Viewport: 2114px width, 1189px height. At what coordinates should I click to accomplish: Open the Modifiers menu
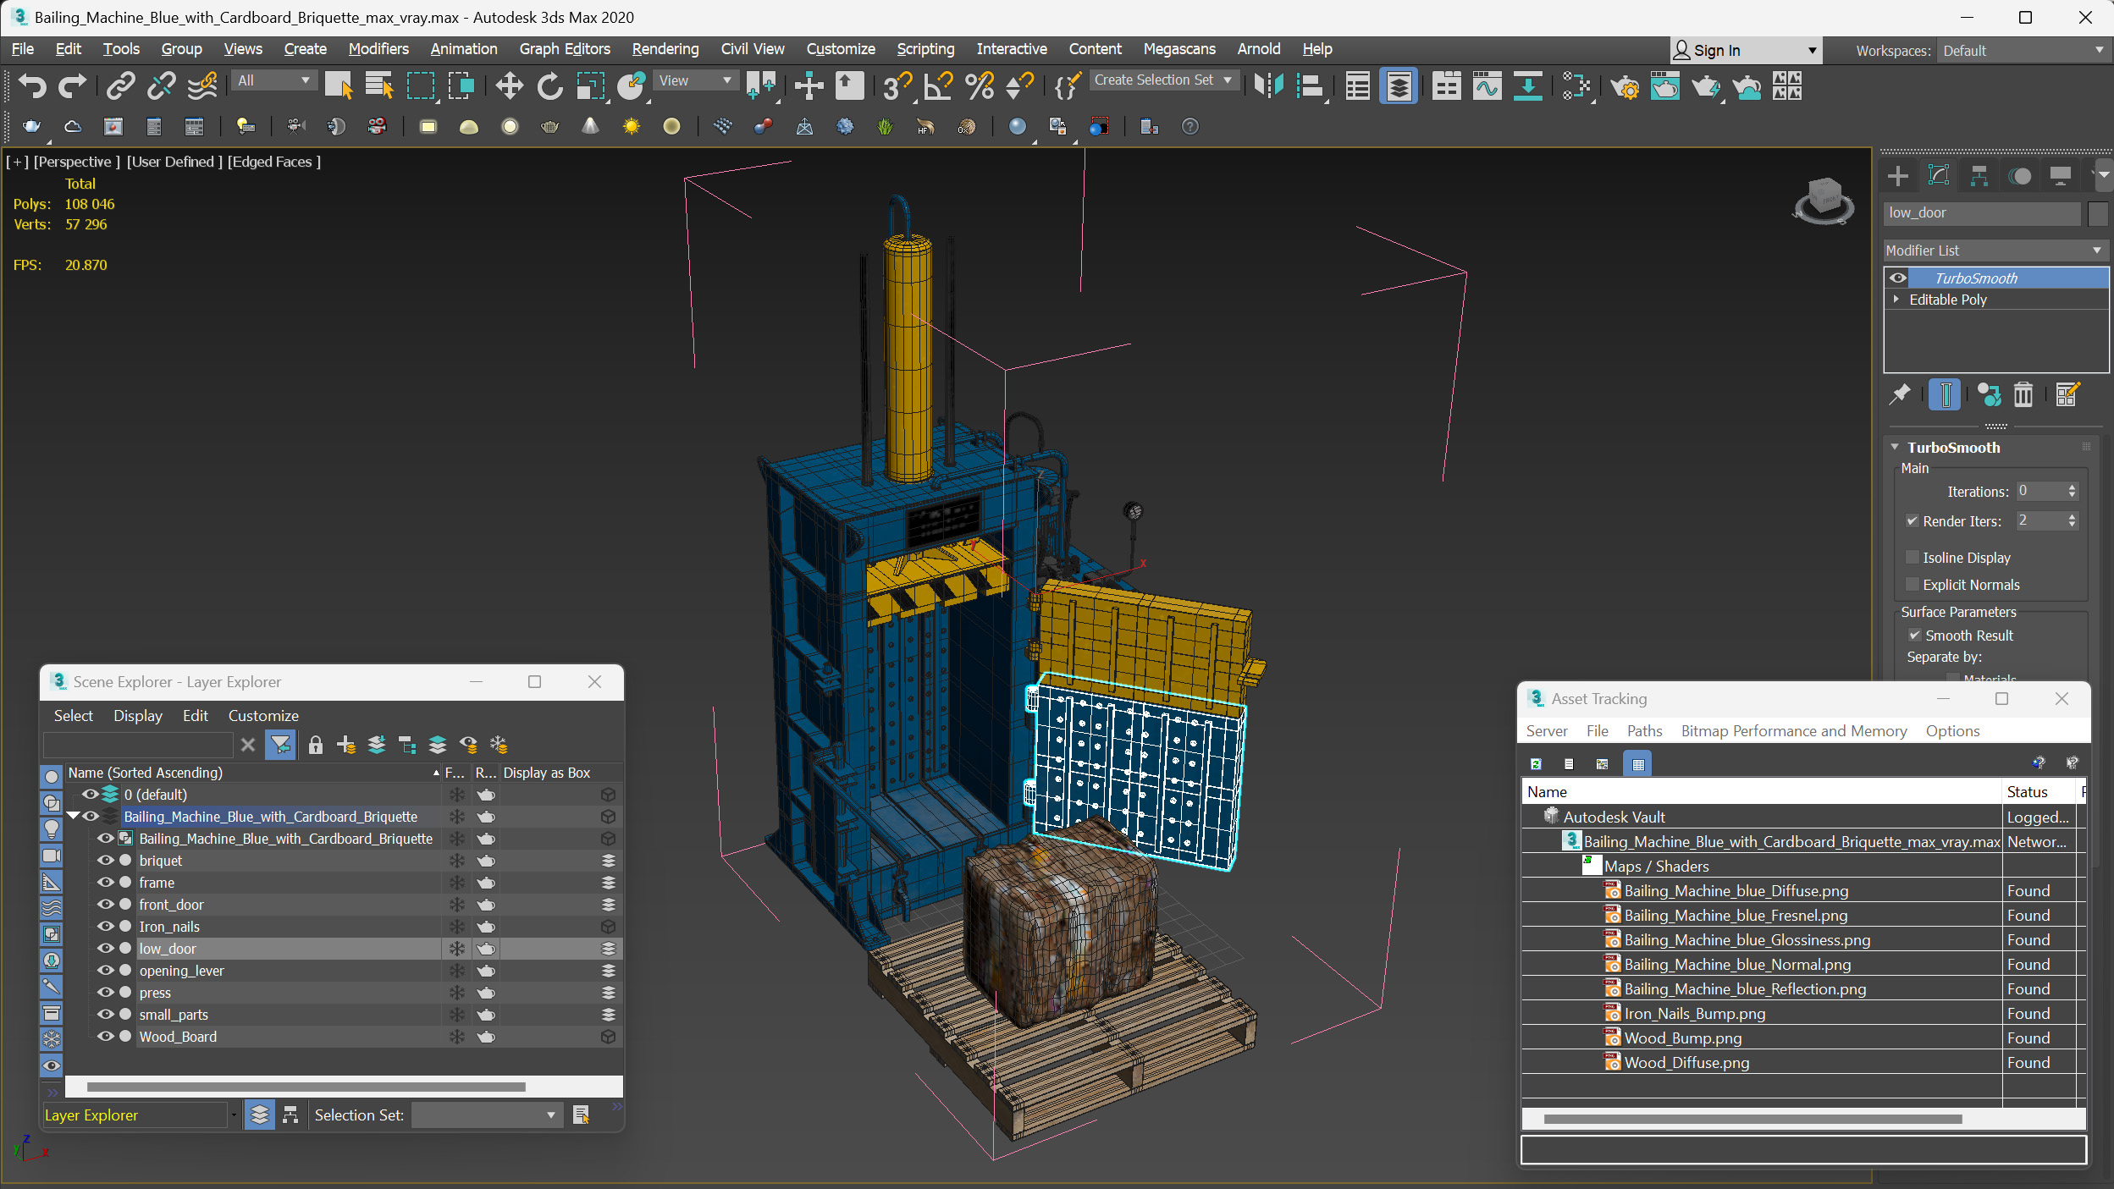[378, 49]
